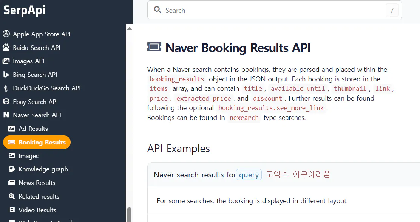Viewport: 420px width, 222px height.
Task: Click the Korean query text 코엑스 아쿠아리움
Action: click(x=298, y=175)
